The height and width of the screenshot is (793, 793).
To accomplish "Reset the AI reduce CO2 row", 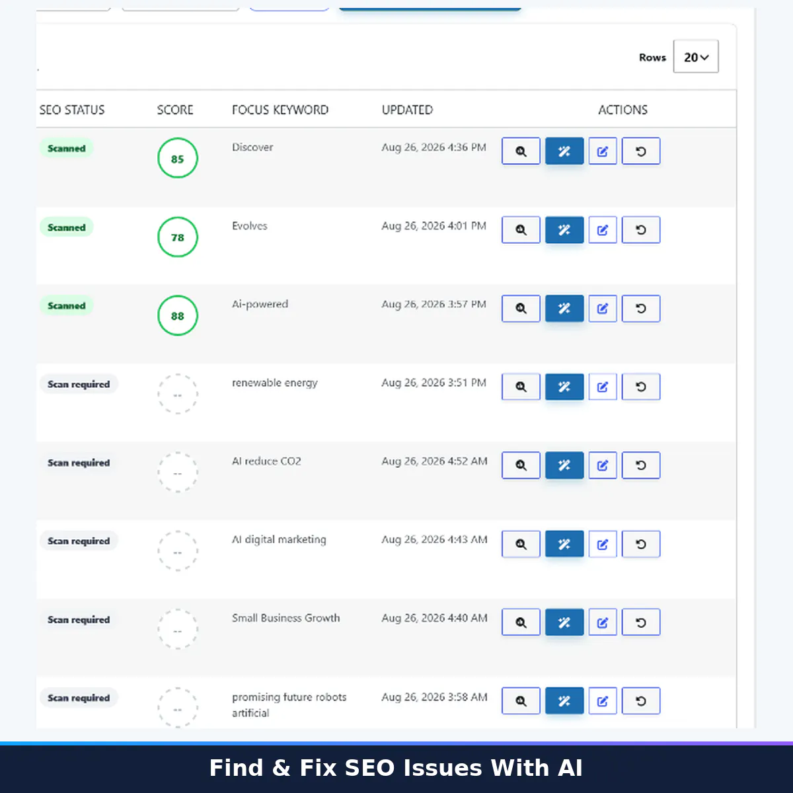I will click(641, 465).
